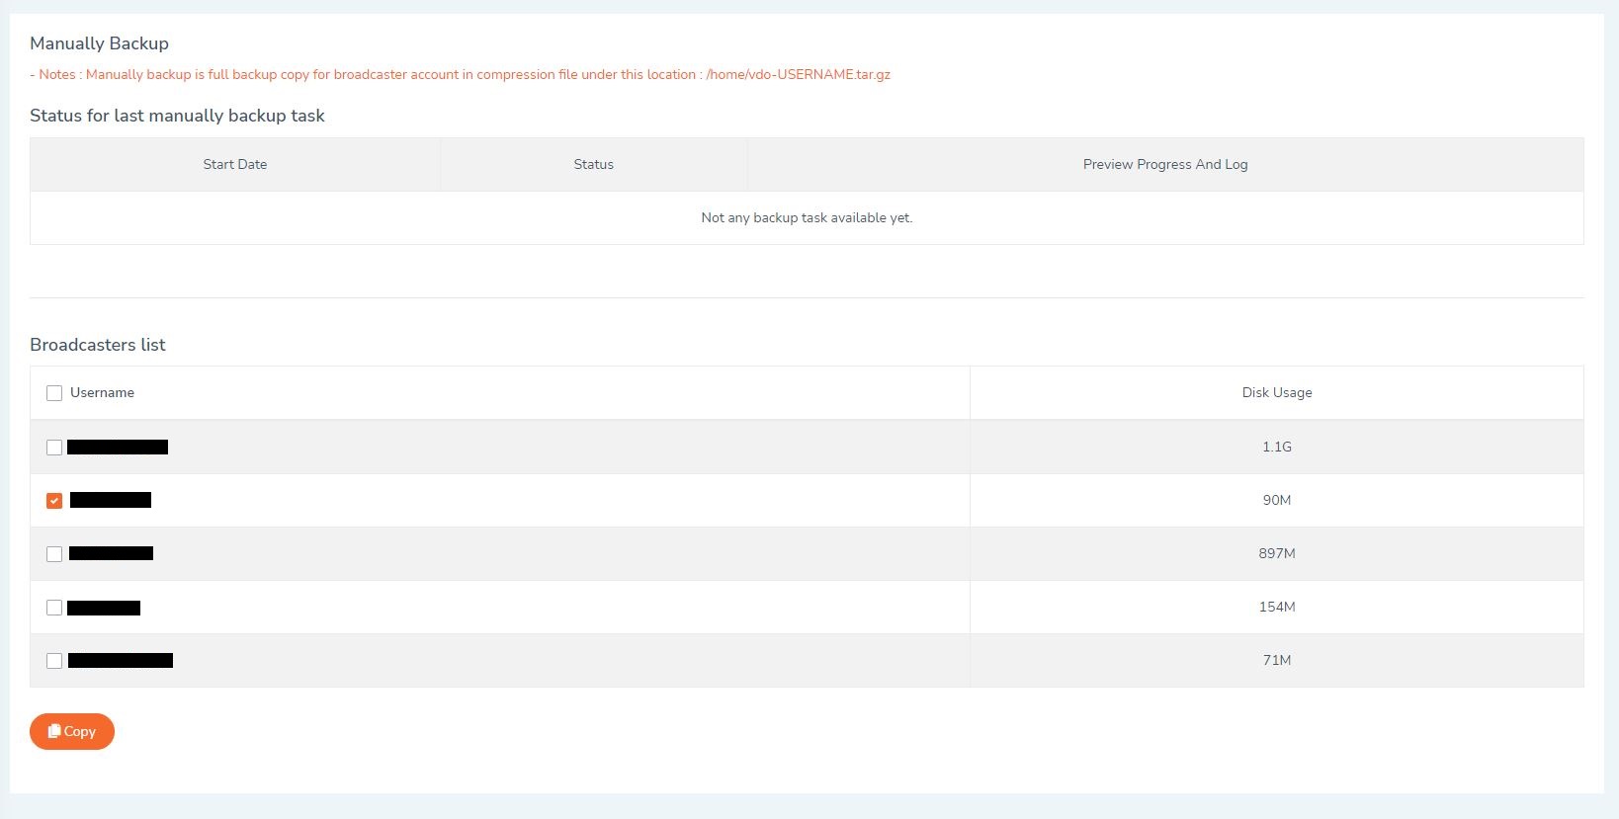Uncheck the broadcaster with 90M disk usage
This screenshot has height=819, width=1619.
click(54, 501)
